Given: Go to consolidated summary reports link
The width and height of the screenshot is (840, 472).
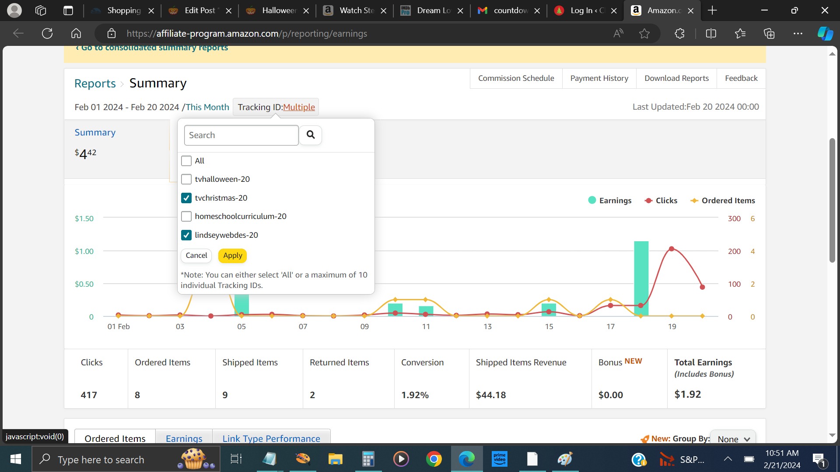Looking at the screenshot, I should click(152, 48).
